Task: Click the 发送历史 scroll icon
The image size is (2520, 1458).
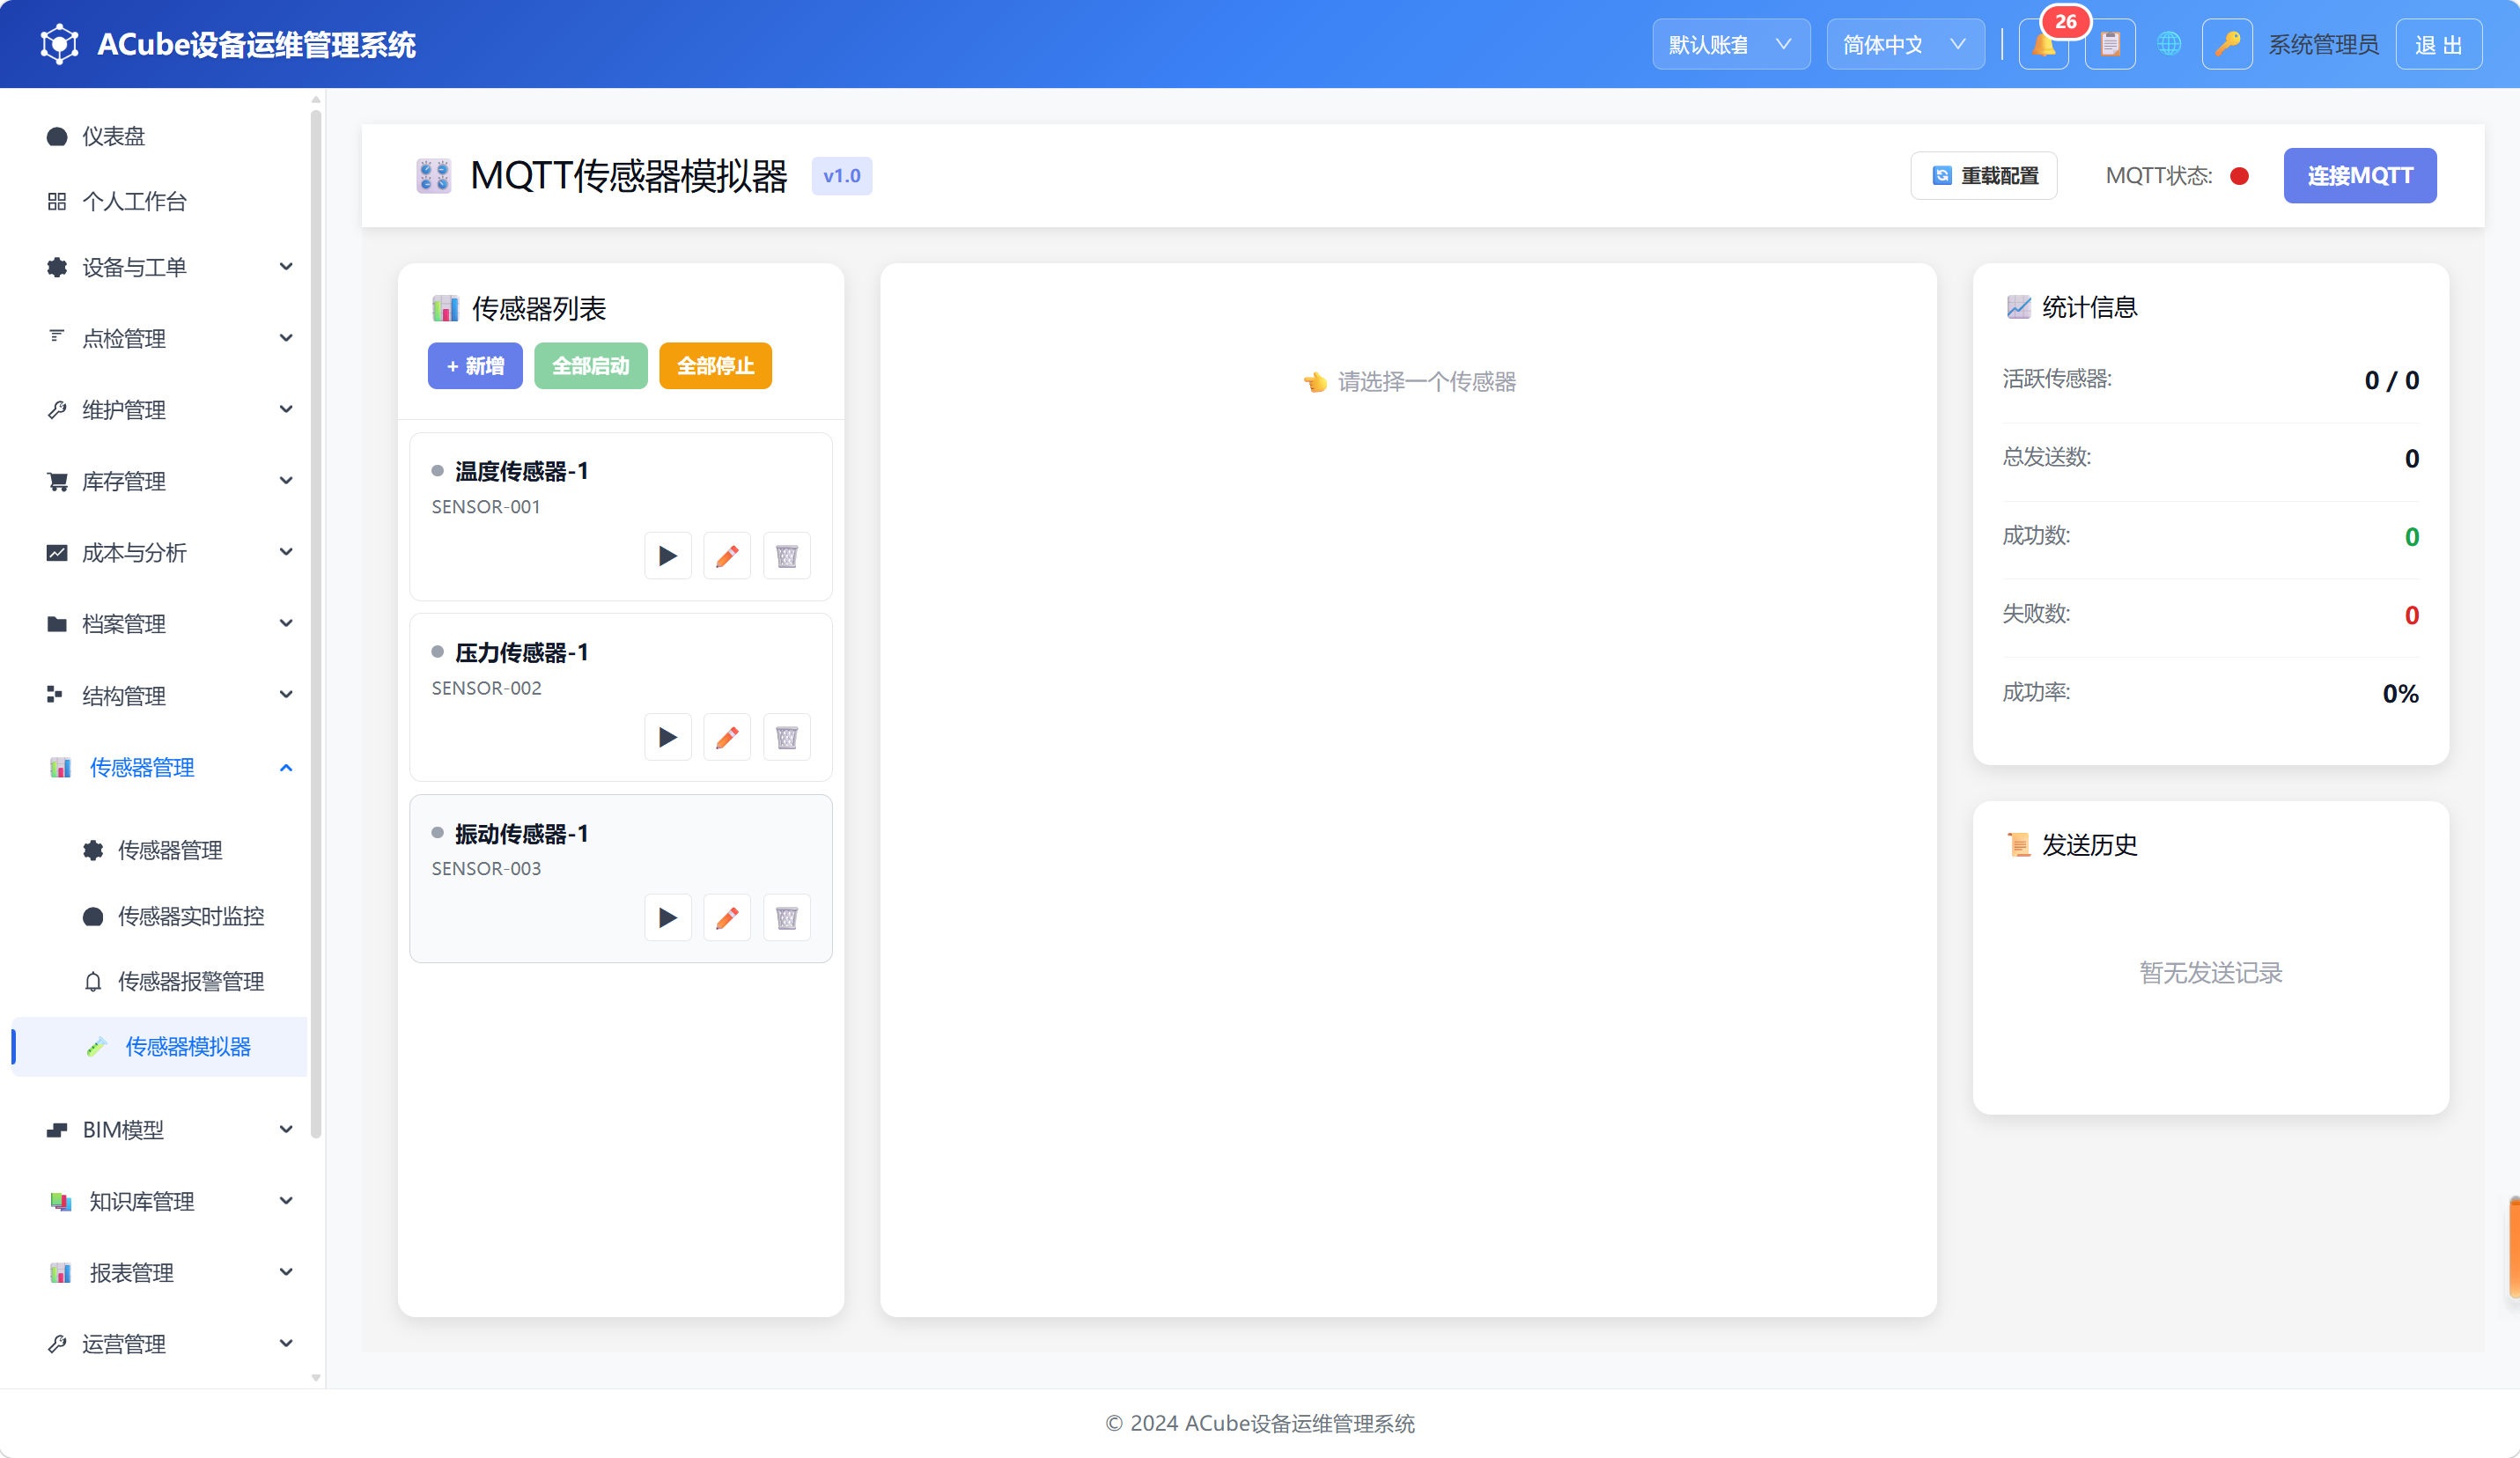Action: click(x=2019, y=845)
